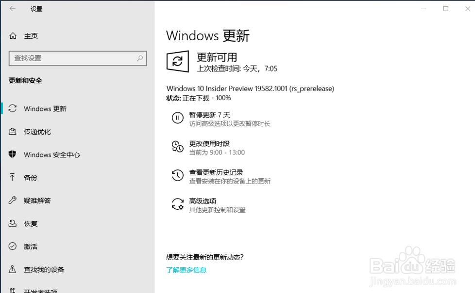Open 更改使用时段 setting

[209, 143]
